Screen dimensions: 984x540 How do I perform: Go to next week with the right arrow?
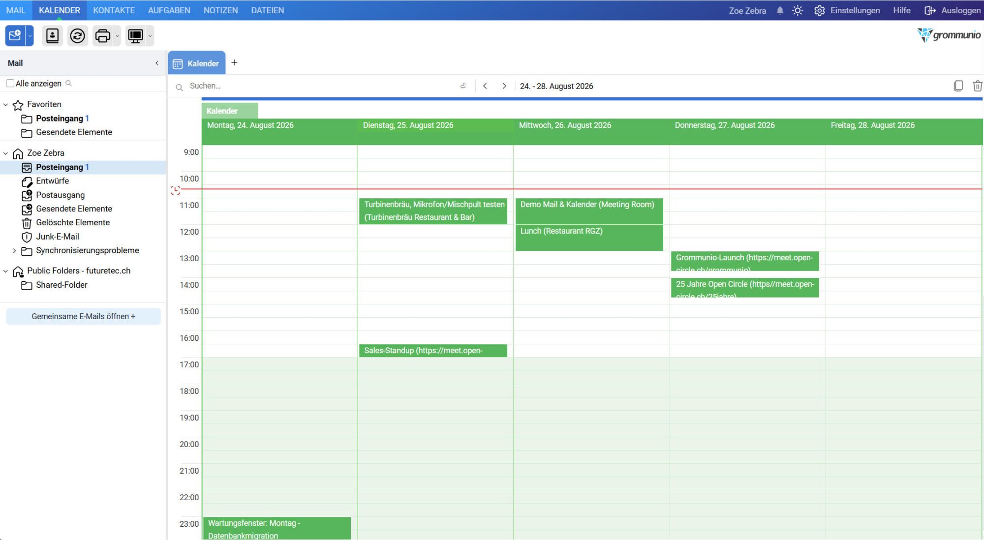(504, 86)
